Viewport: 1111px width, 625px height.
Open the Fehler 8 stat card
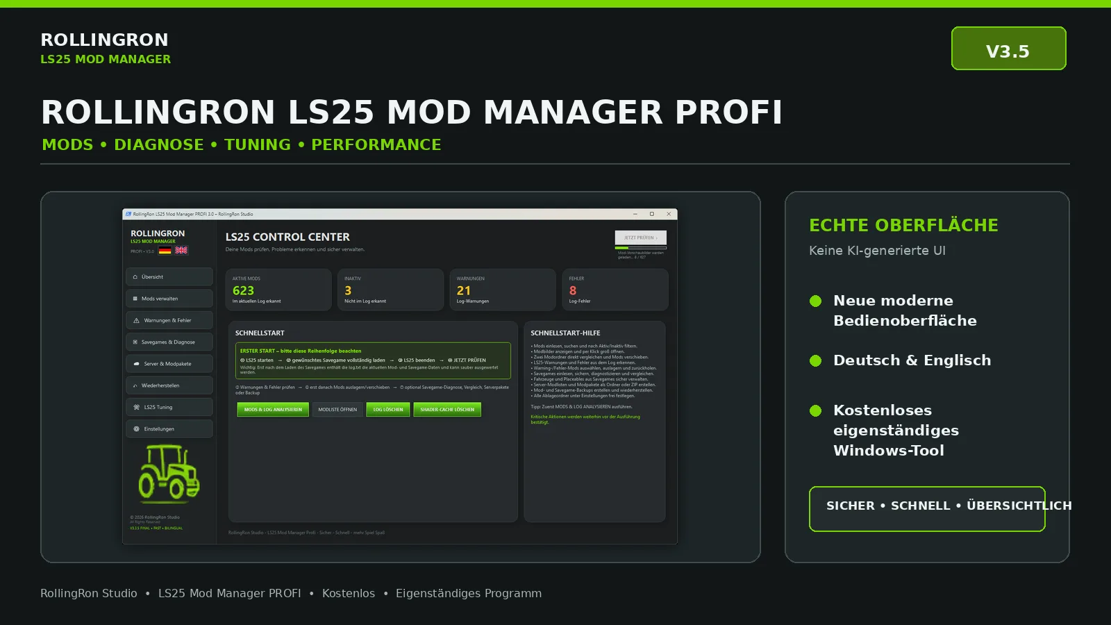pos(615,290)
